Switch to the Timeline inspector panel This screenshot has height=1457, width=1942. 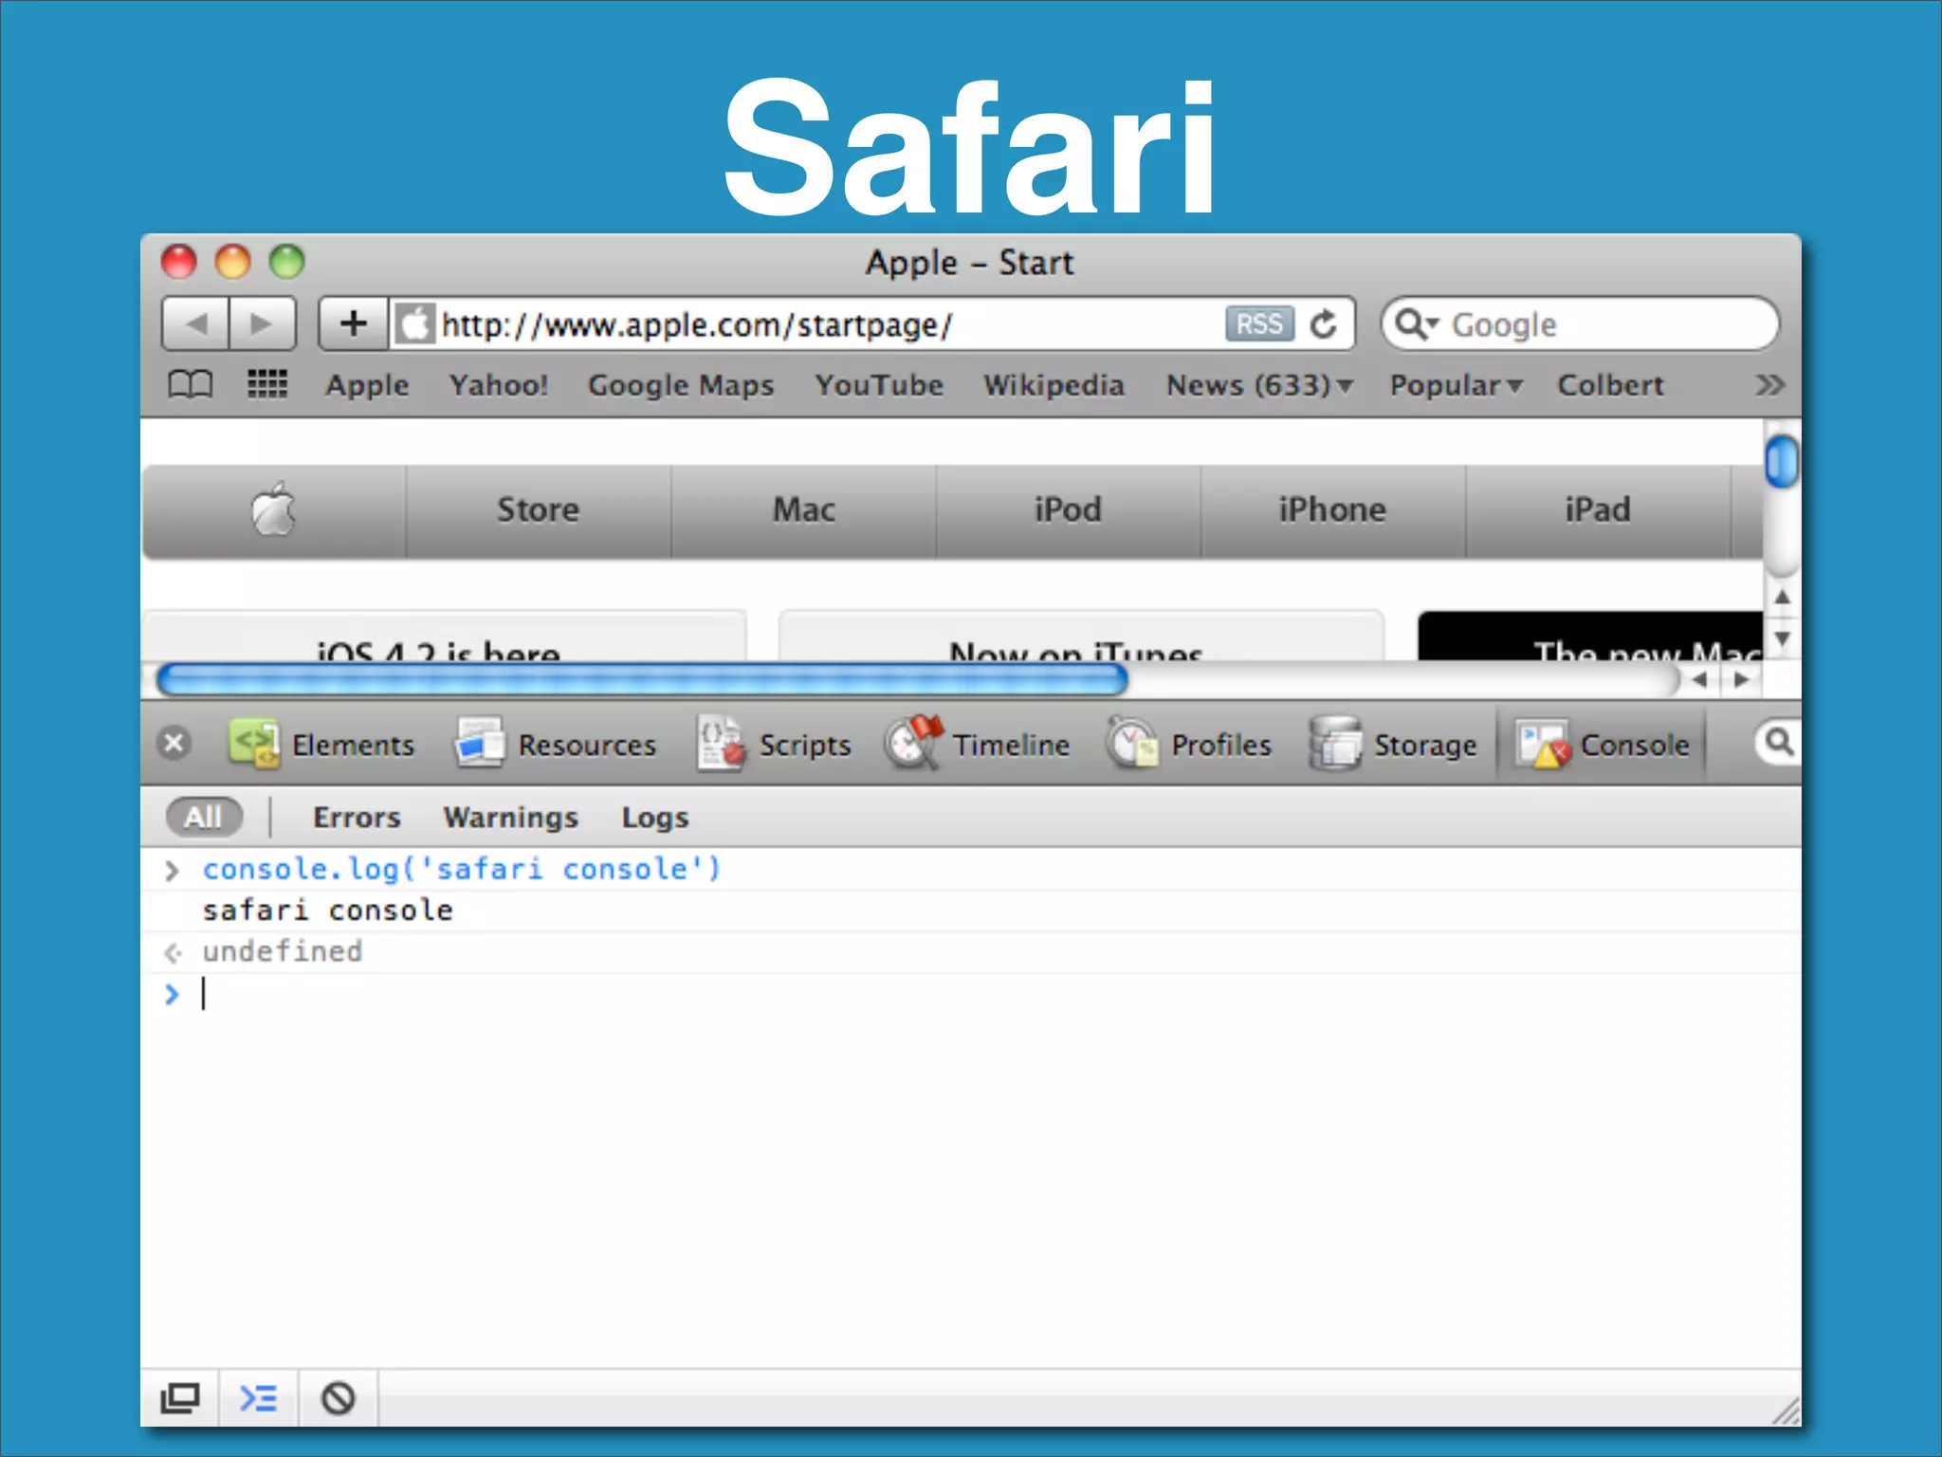point(977,744)
